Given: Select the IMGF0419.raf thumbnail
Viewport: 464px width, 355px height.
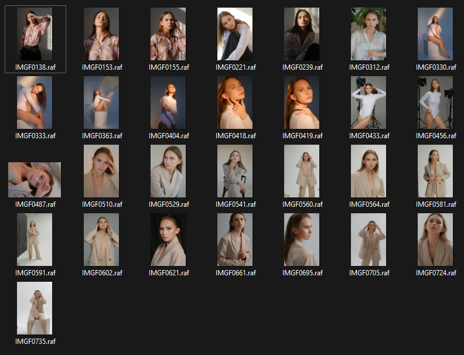Looking at the screenshot, I should (302, 103).
